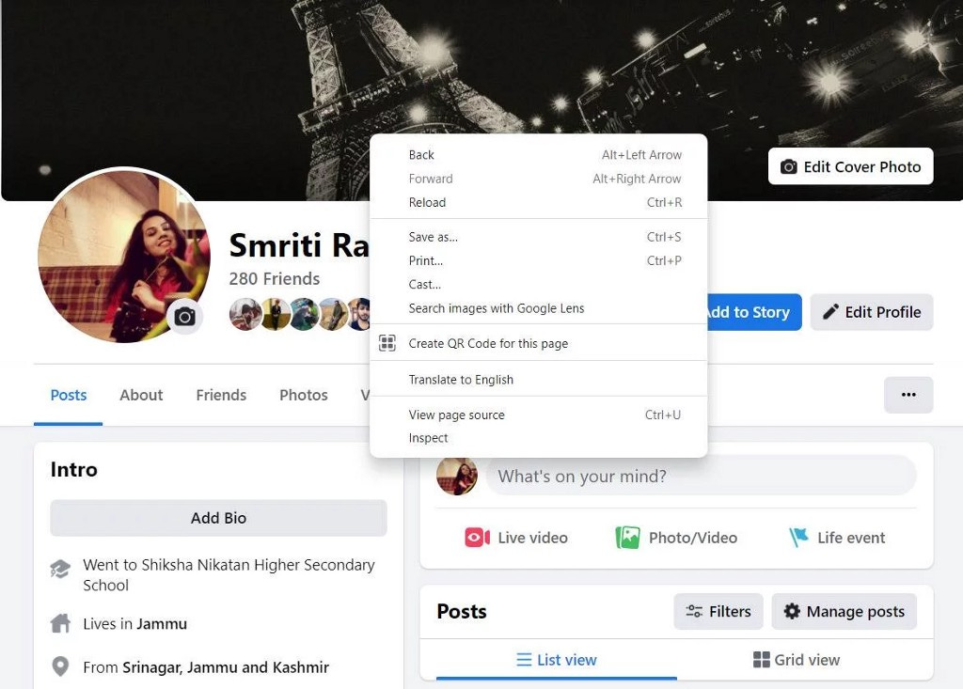Click the Live video button label
963x689 pixels.
pyautogui.click(x=532, y=538)
